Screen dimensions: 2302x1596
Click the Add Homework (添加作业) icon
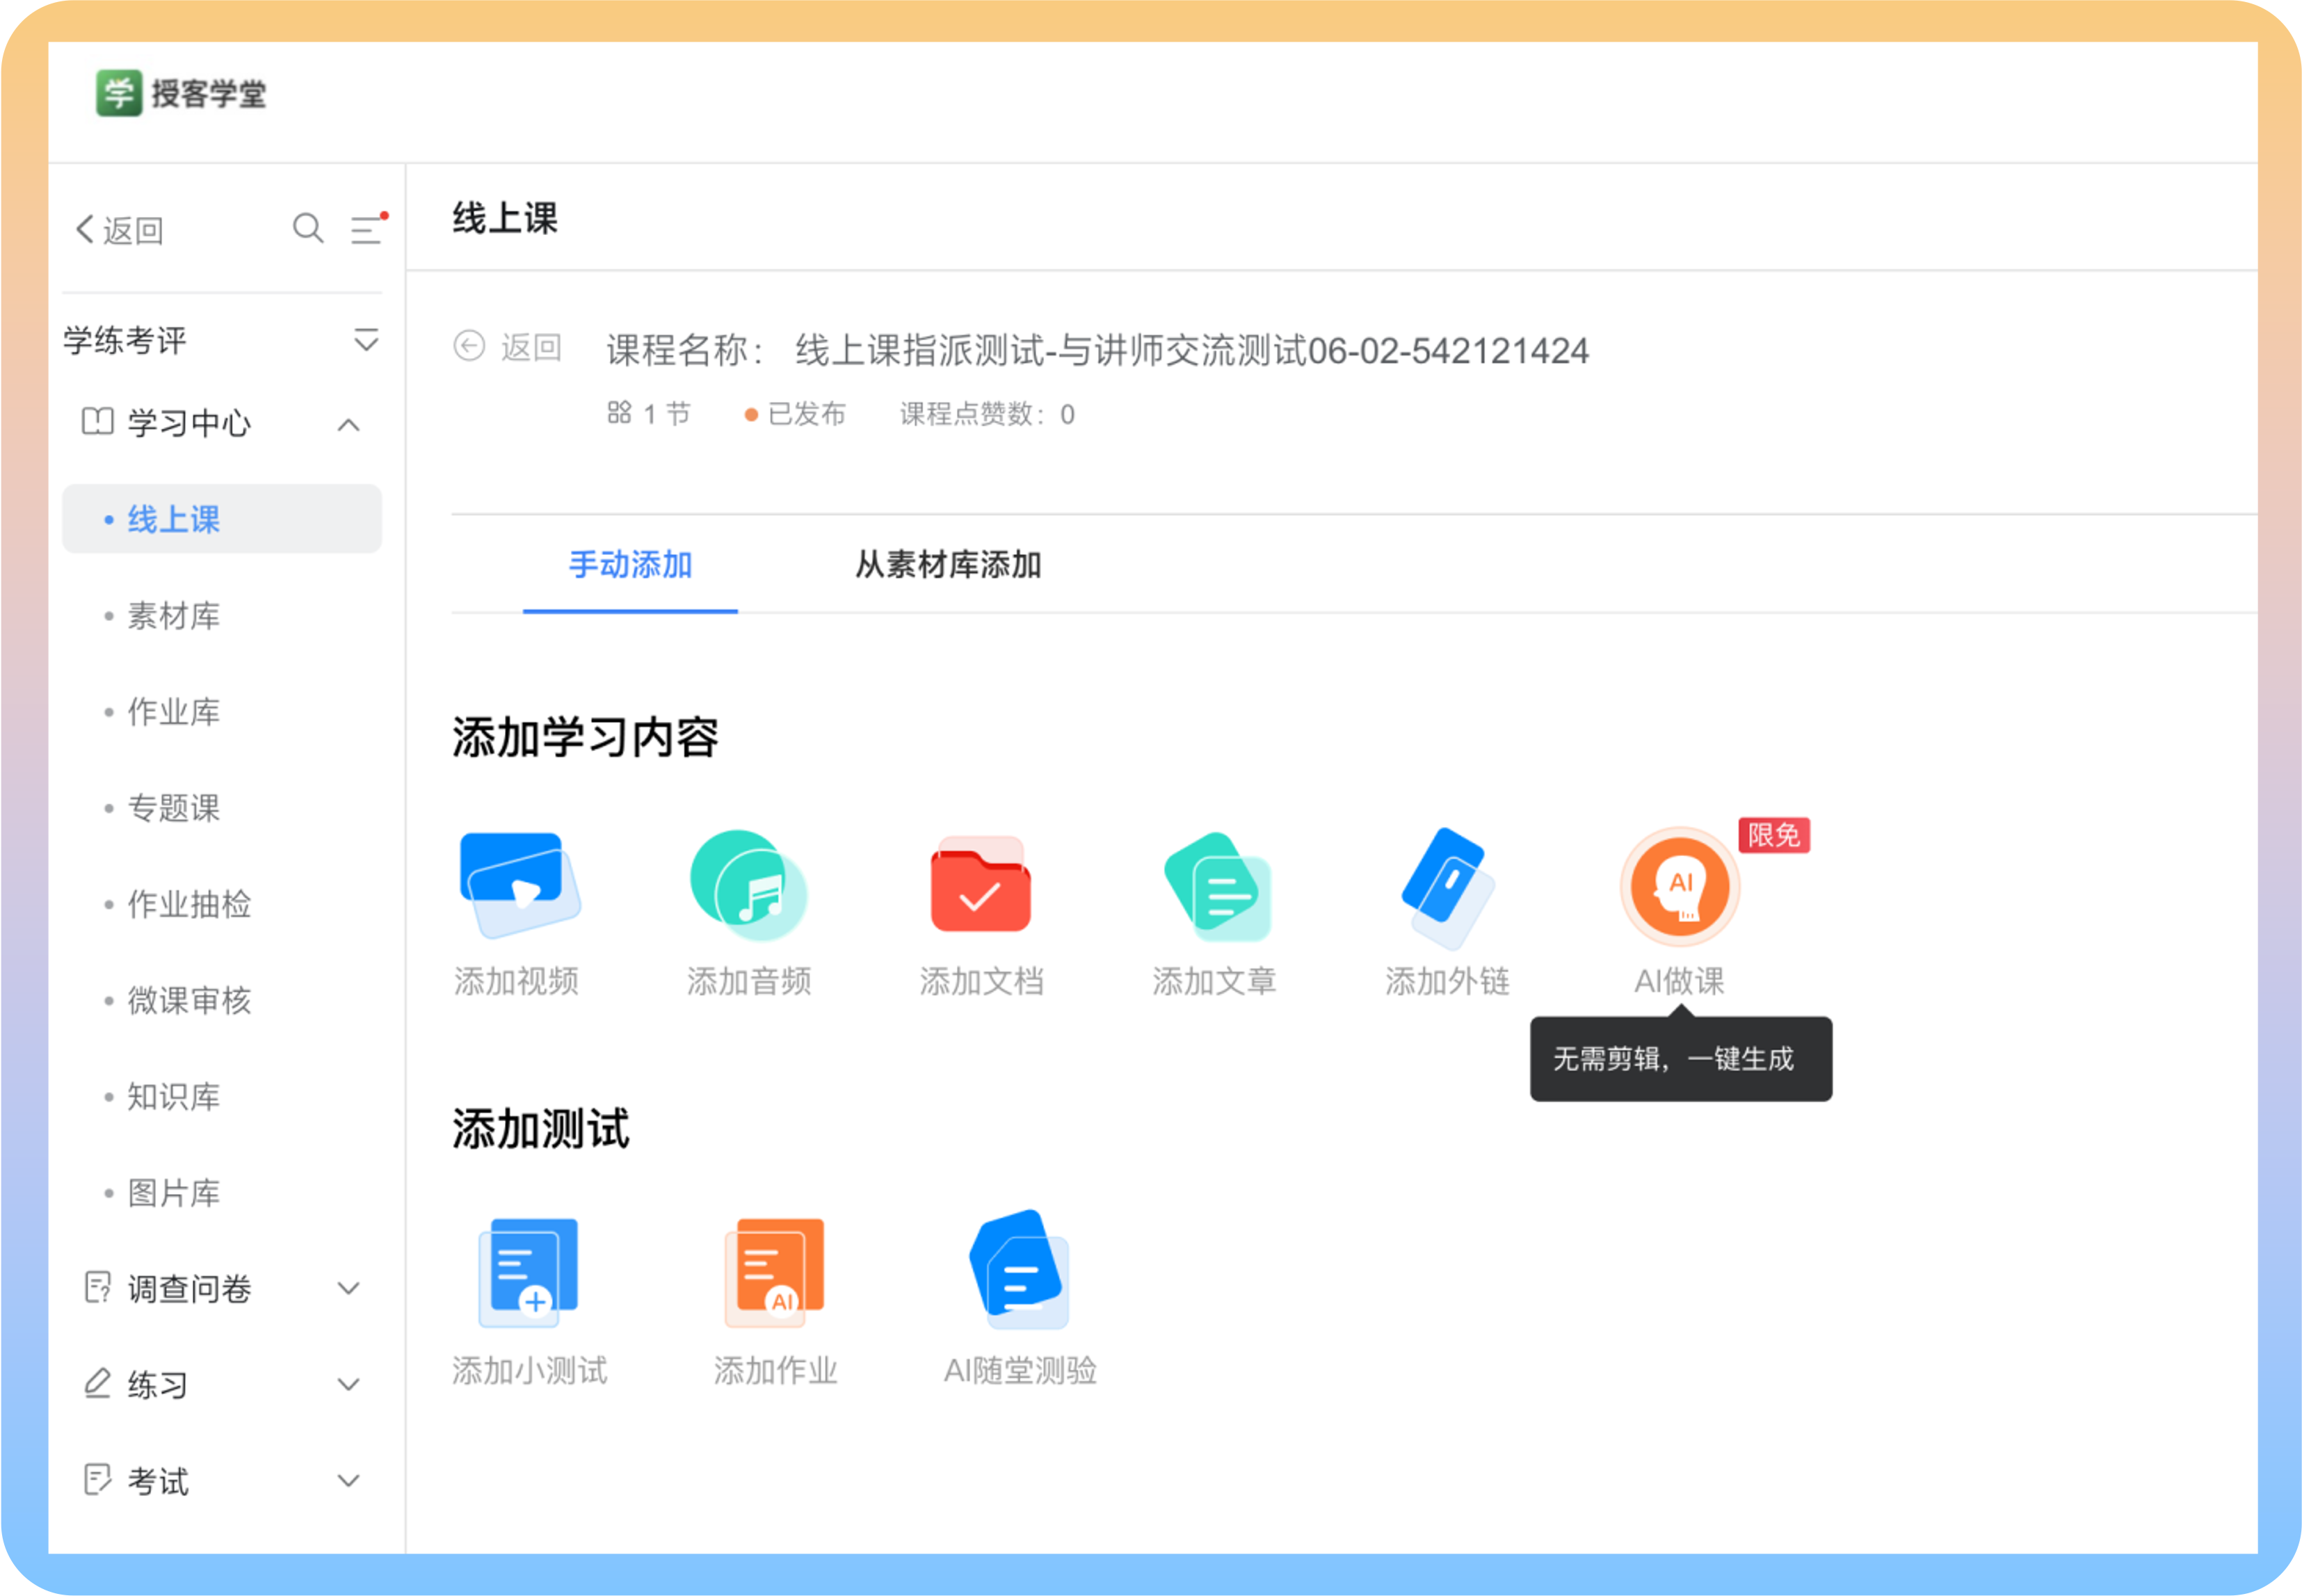point(775,1272)
